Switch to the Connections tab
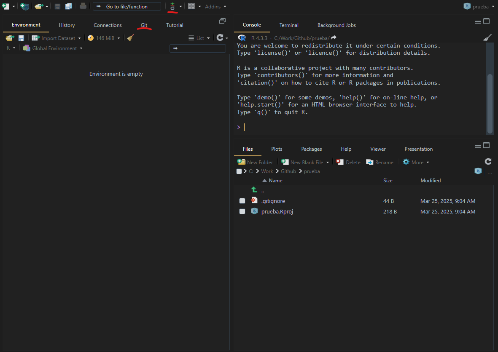The height and width of the screenshot is (352, 498). pyautogui.click(x=108, y=25)
